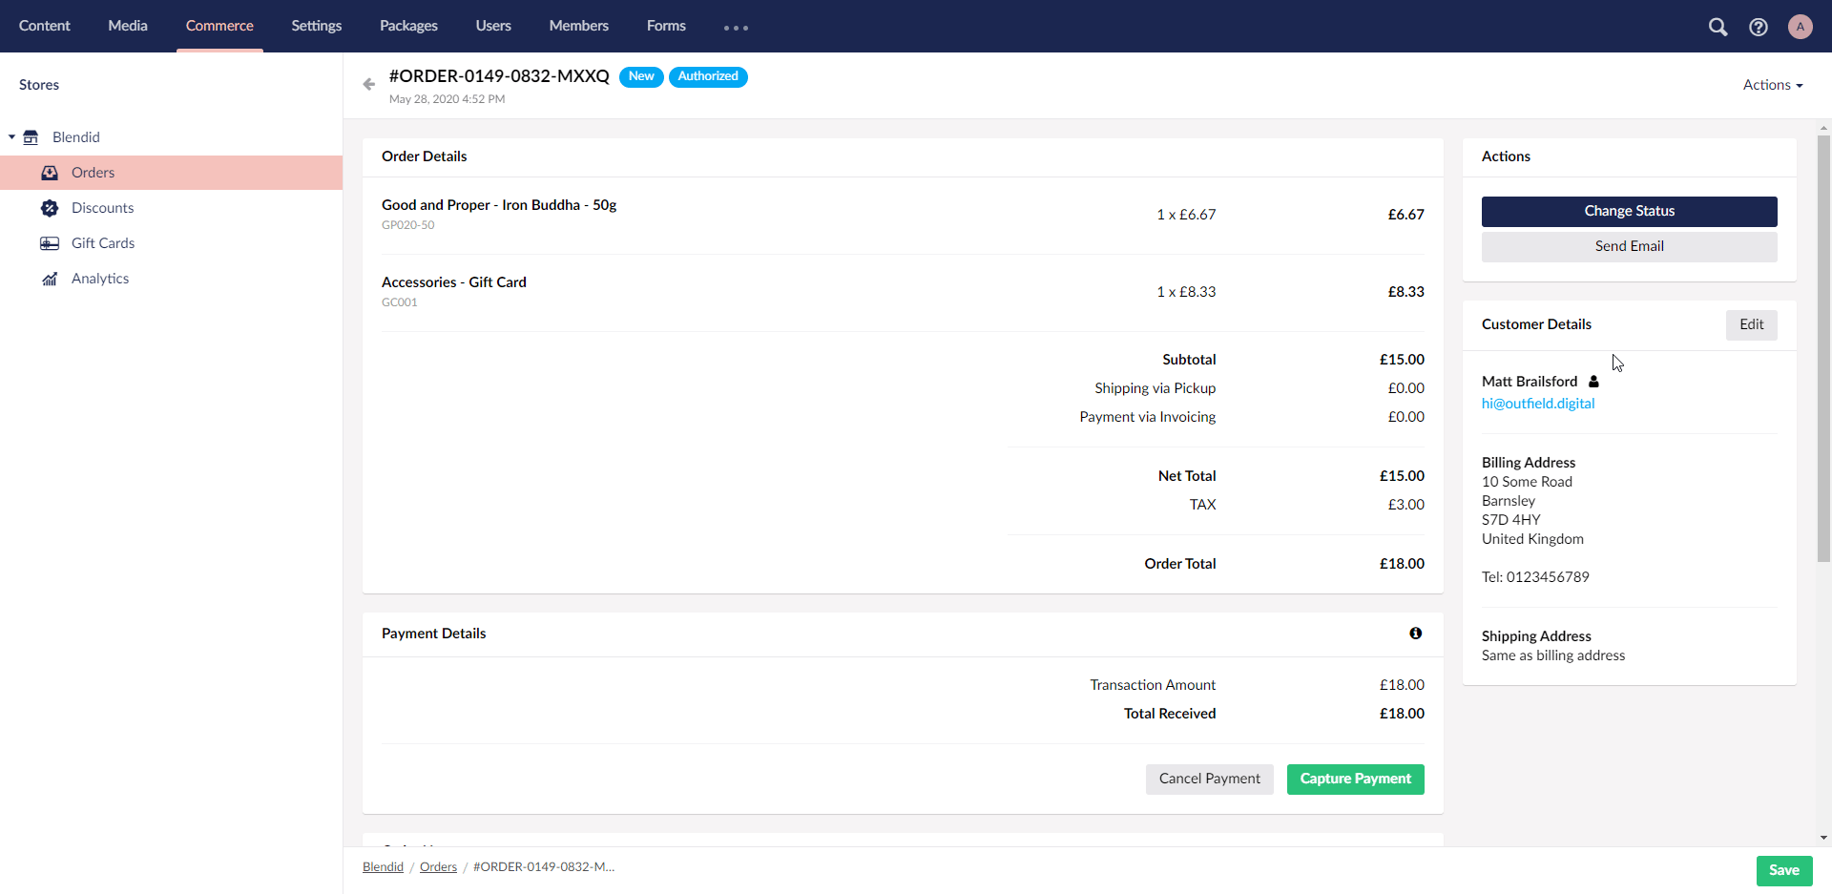Open Gift Cards from the sidebar
Image resolution: width=1832 pixels, height=894 pixels.
(x=50, y=243)
